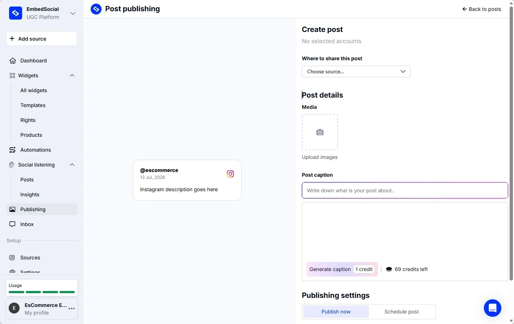Switch to Schedule post option
Viewport: 514px width, 324px height.
coord(402,312)
